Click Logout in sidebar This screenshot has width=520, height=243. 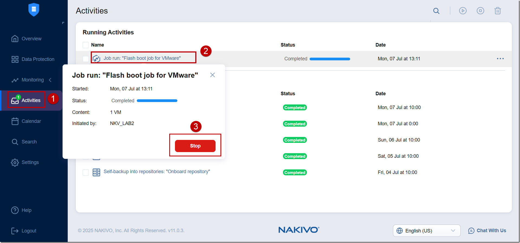click(x=29, y=231)
